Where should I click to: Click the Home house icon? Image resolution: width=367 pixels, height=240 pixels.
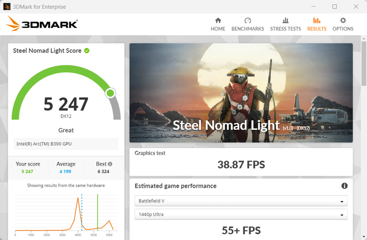pyautogui.click(x=218, y=20)
